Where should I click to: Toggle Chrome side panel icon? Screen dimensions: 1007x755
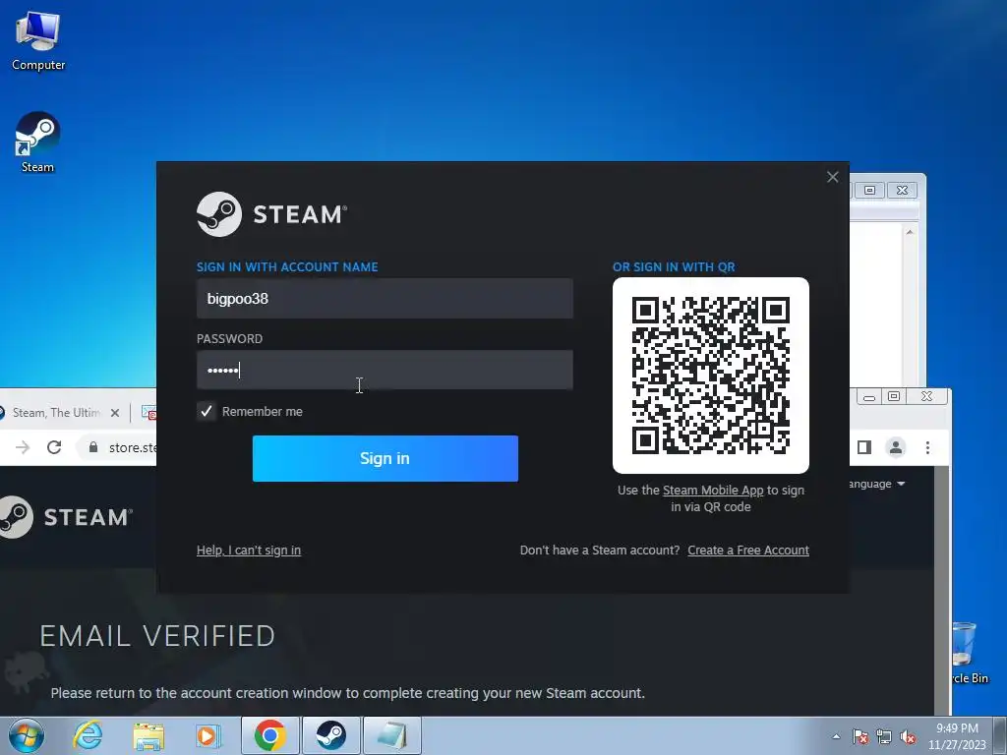tap(864, 447)
